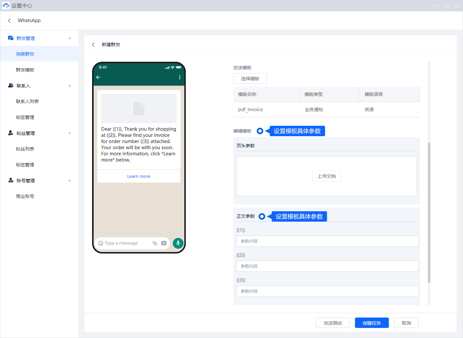
Task: Tap the emoji smiley icon
Action: point(101,243)
